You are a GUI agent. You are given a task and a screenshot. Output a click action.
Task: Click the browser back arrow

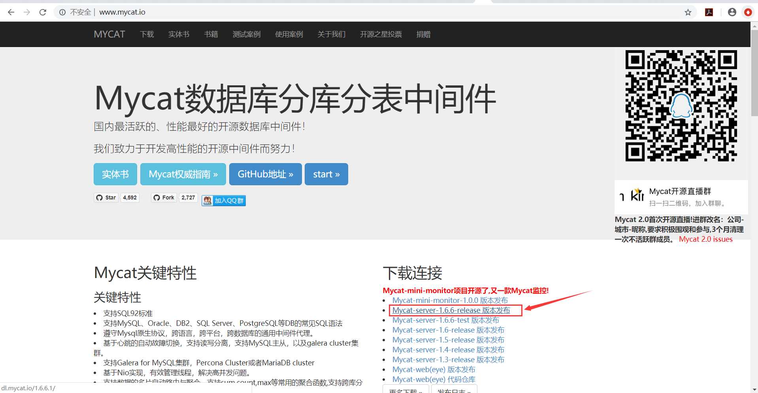pyautogui.click(x=11, y=12)
